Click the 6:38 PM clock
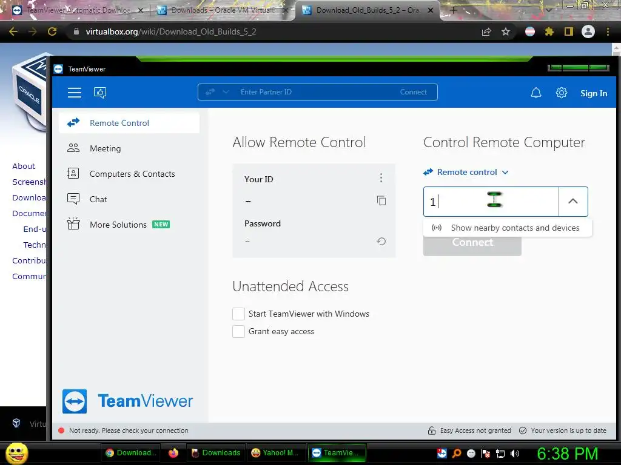The image size is (621, 465). (567, 453)
